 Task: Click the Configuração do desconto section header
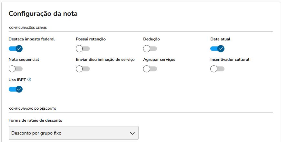[32, 109]
